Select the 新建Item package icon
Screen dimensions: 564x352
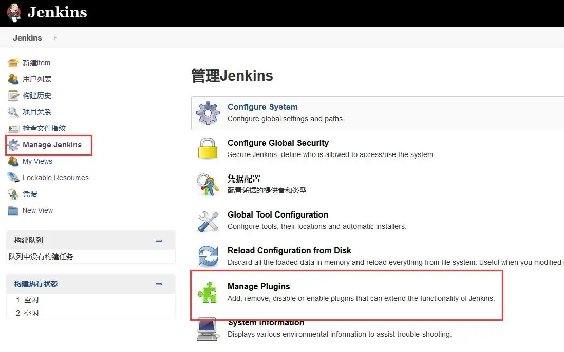pyautogui.click(x=13, y=62)
